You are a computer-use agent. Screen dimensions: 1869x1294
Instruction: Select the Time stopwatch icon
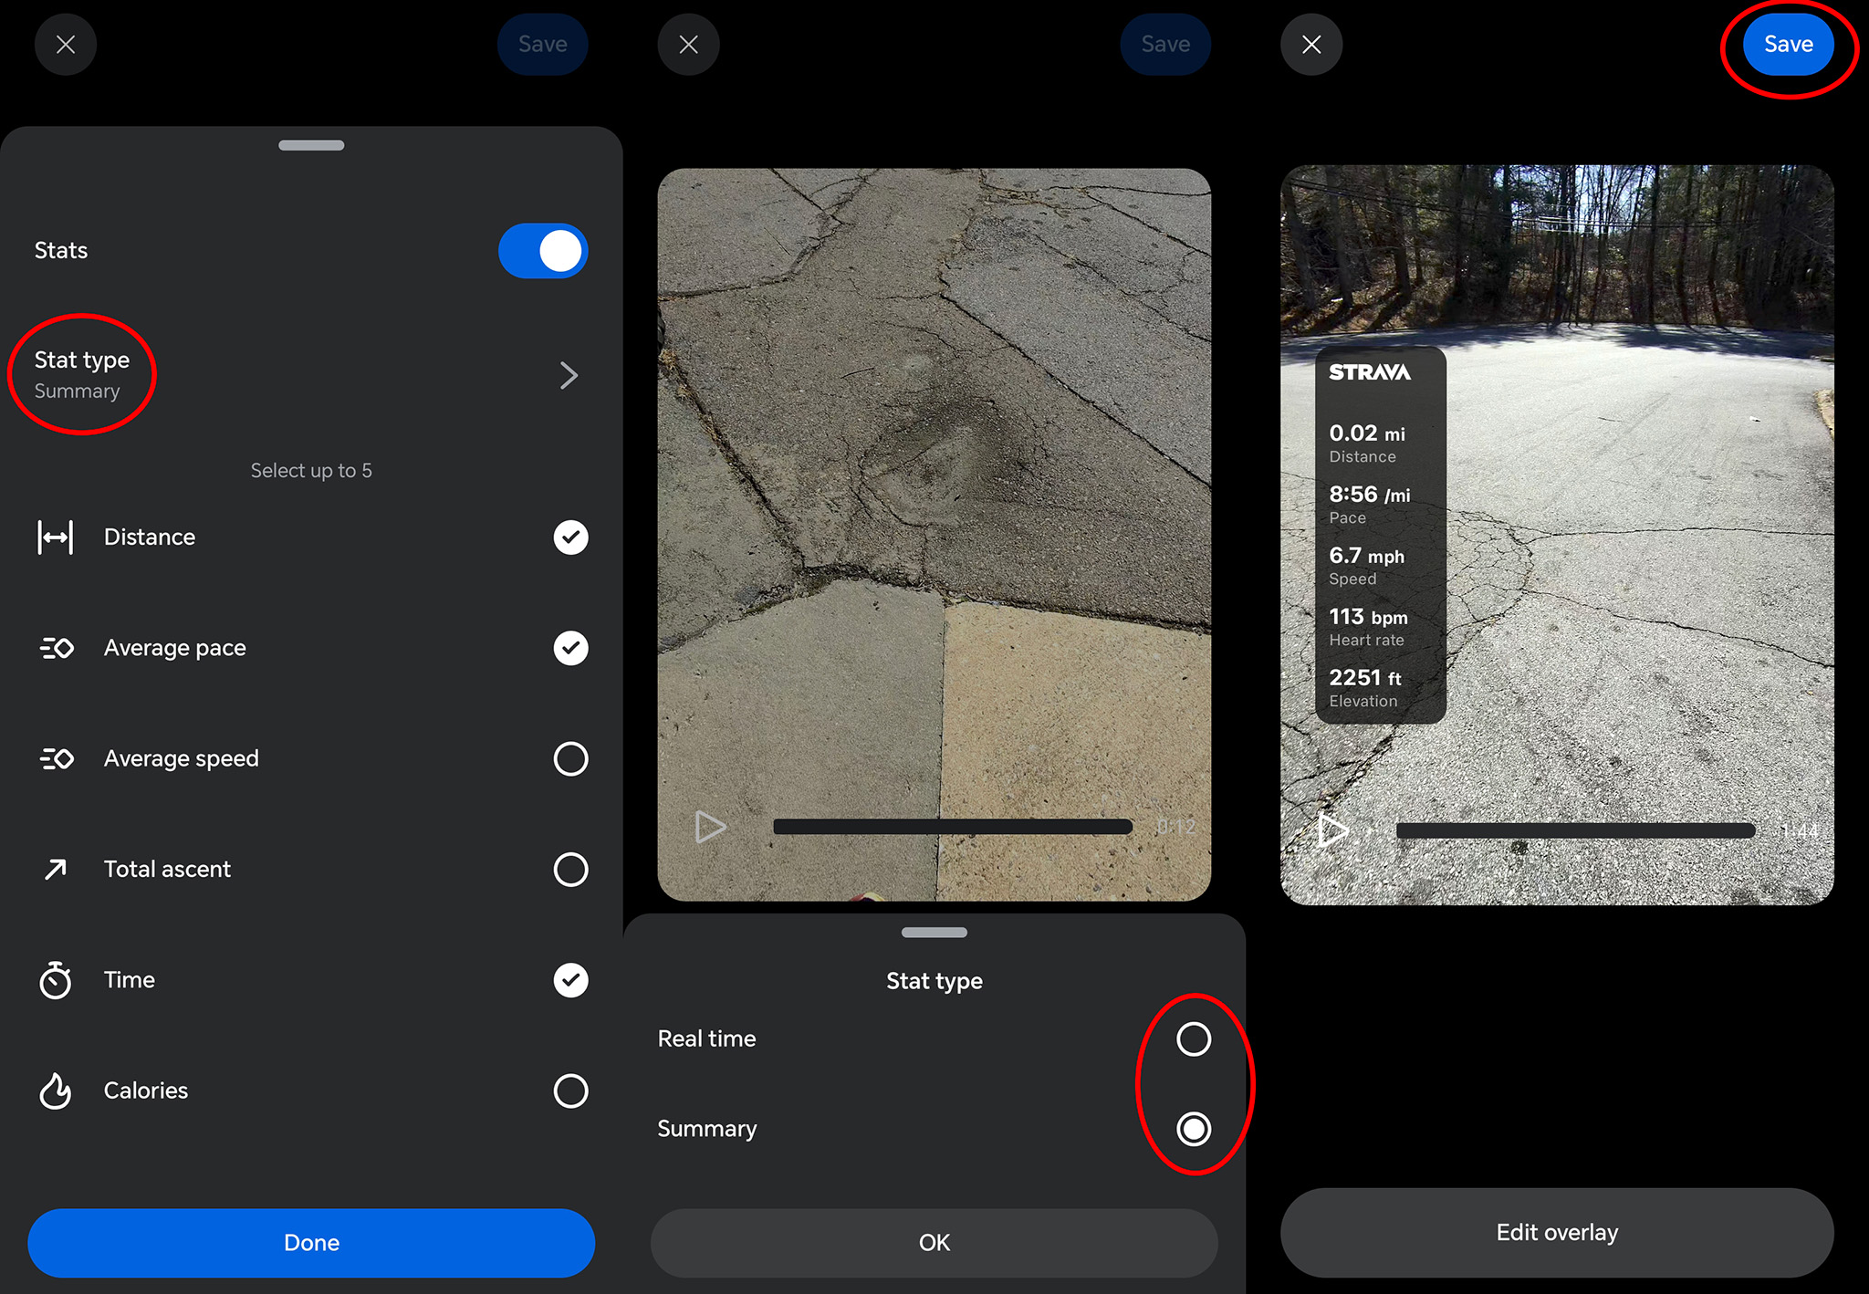pyautogui.click(x=56, y=980)
